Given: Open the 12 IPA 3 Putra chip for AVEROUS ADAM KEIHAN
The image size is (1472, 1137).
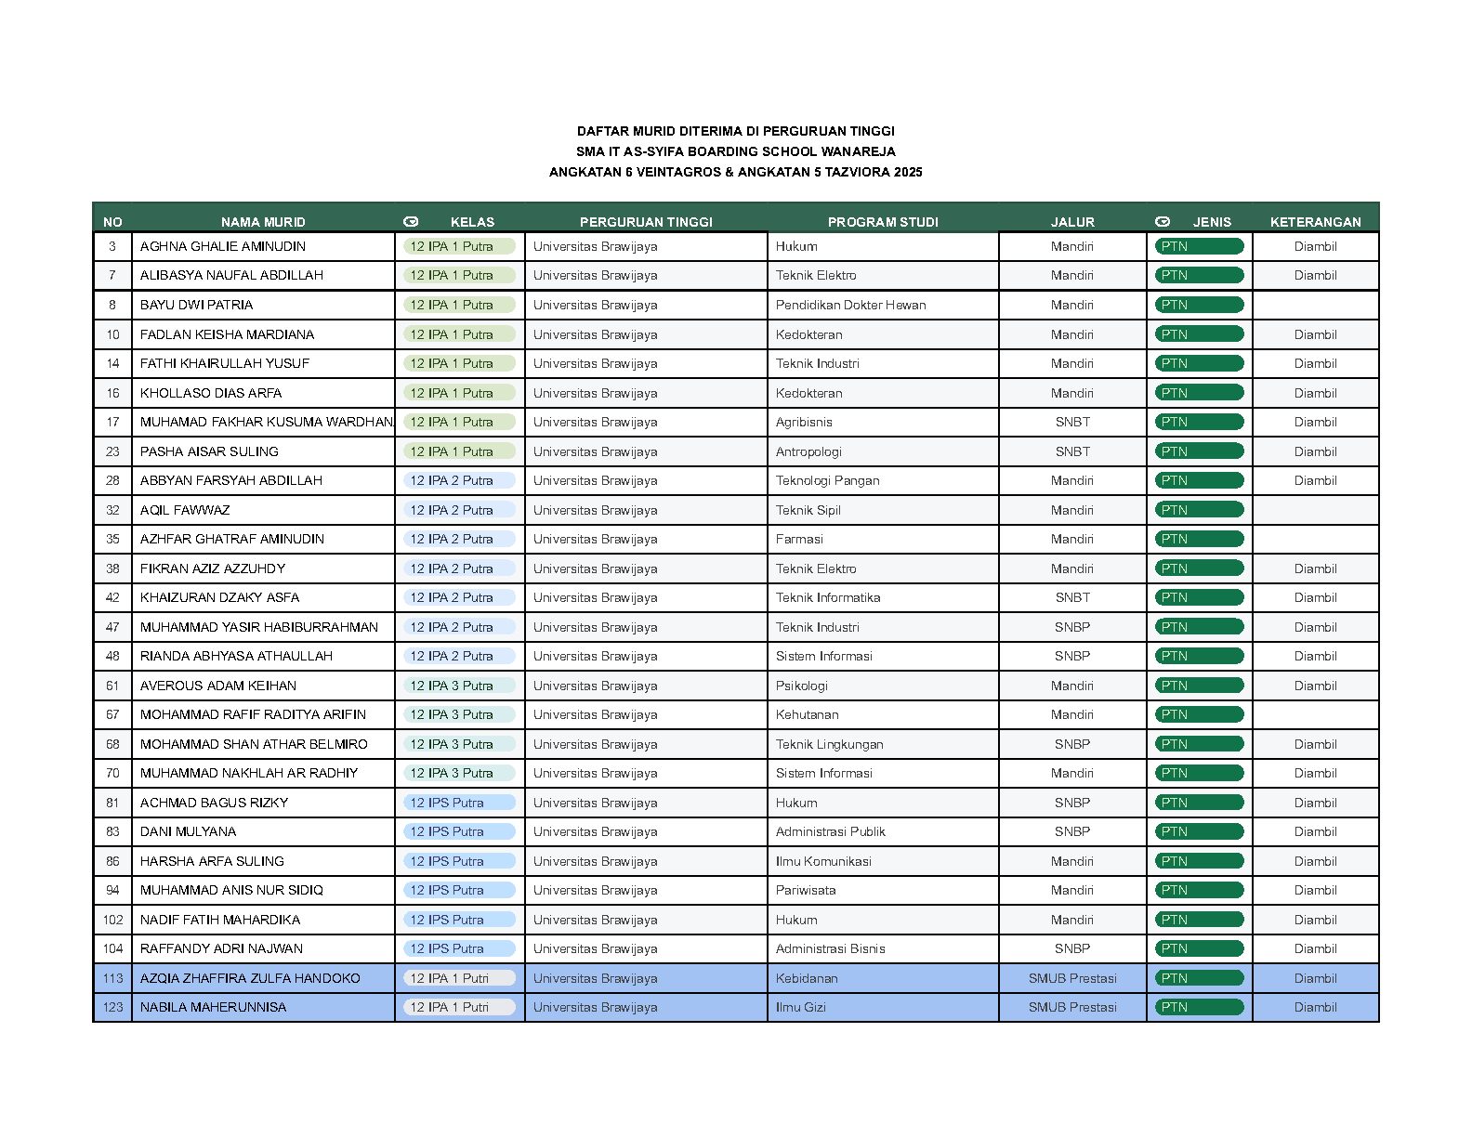Looking at the screenshot, I should [459, 686].
